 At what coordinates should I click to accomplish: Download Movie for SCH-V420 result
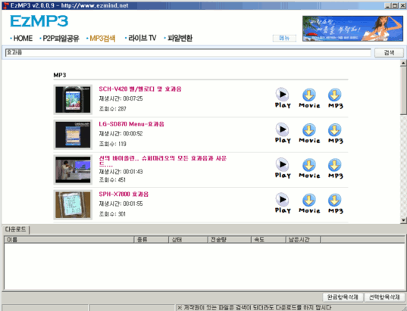309,98
